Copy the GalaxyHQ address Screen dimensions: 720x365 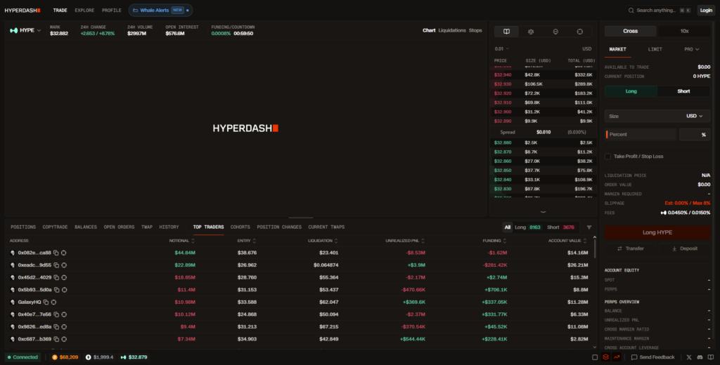click(x=46, y=303)
